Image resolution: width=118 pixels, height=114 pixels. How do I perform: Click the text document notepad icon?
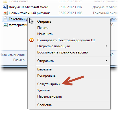coord(5,19)
